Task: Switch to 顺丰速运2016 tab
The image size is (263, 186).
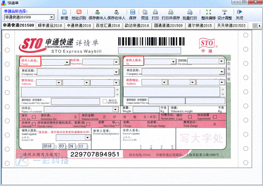Action: (x=50, y=26)
